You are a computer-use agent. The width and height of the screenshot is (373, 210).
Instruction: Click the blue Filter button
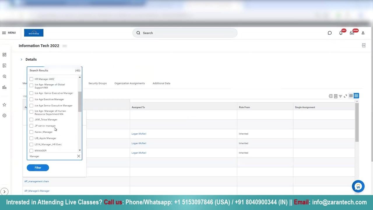[38, 168]
